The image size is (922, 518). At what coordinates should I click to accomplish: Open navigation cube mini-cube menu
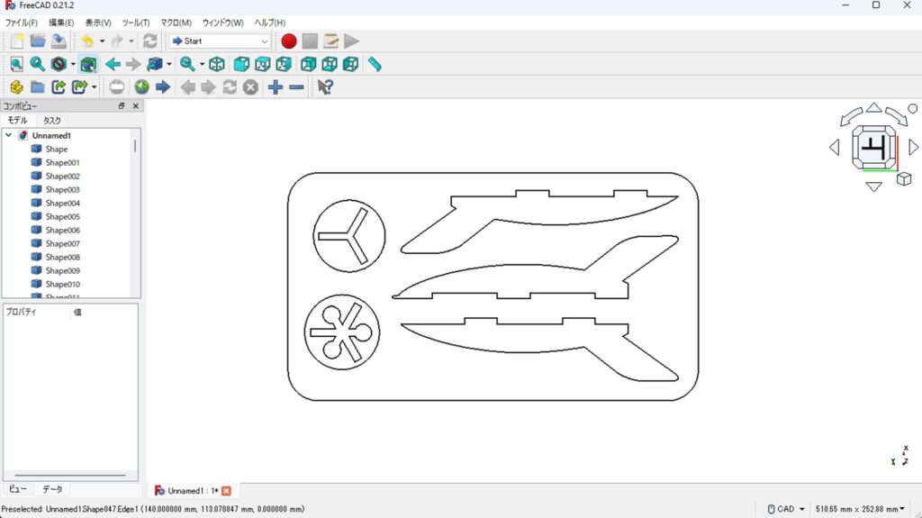coord(904,179)
